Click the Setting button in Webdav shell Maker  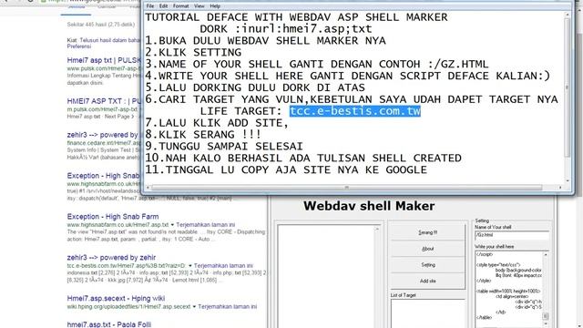tap(427, 265)
